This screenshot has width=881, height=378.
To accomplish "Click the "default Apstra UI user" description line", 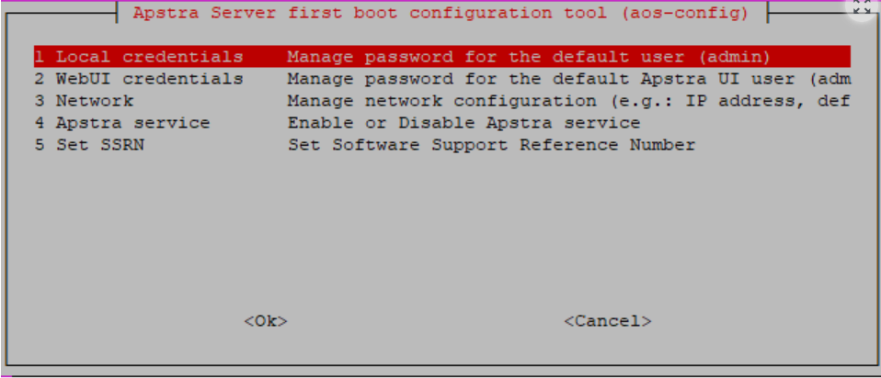I will (x=567, y=79).
